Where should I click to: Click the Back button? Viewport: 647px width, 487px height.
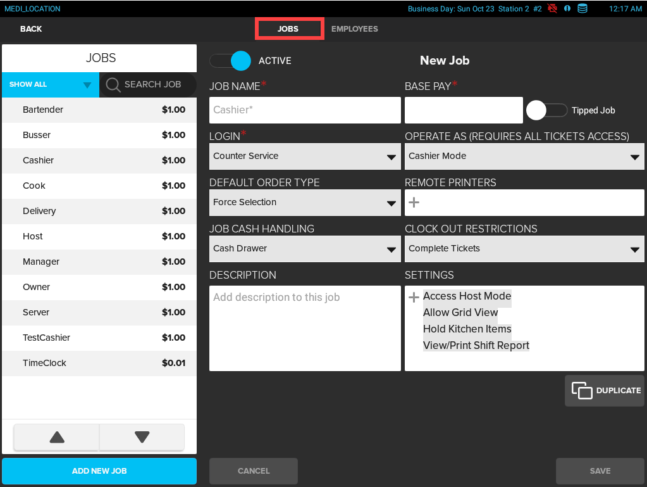[x=30, y=28]
